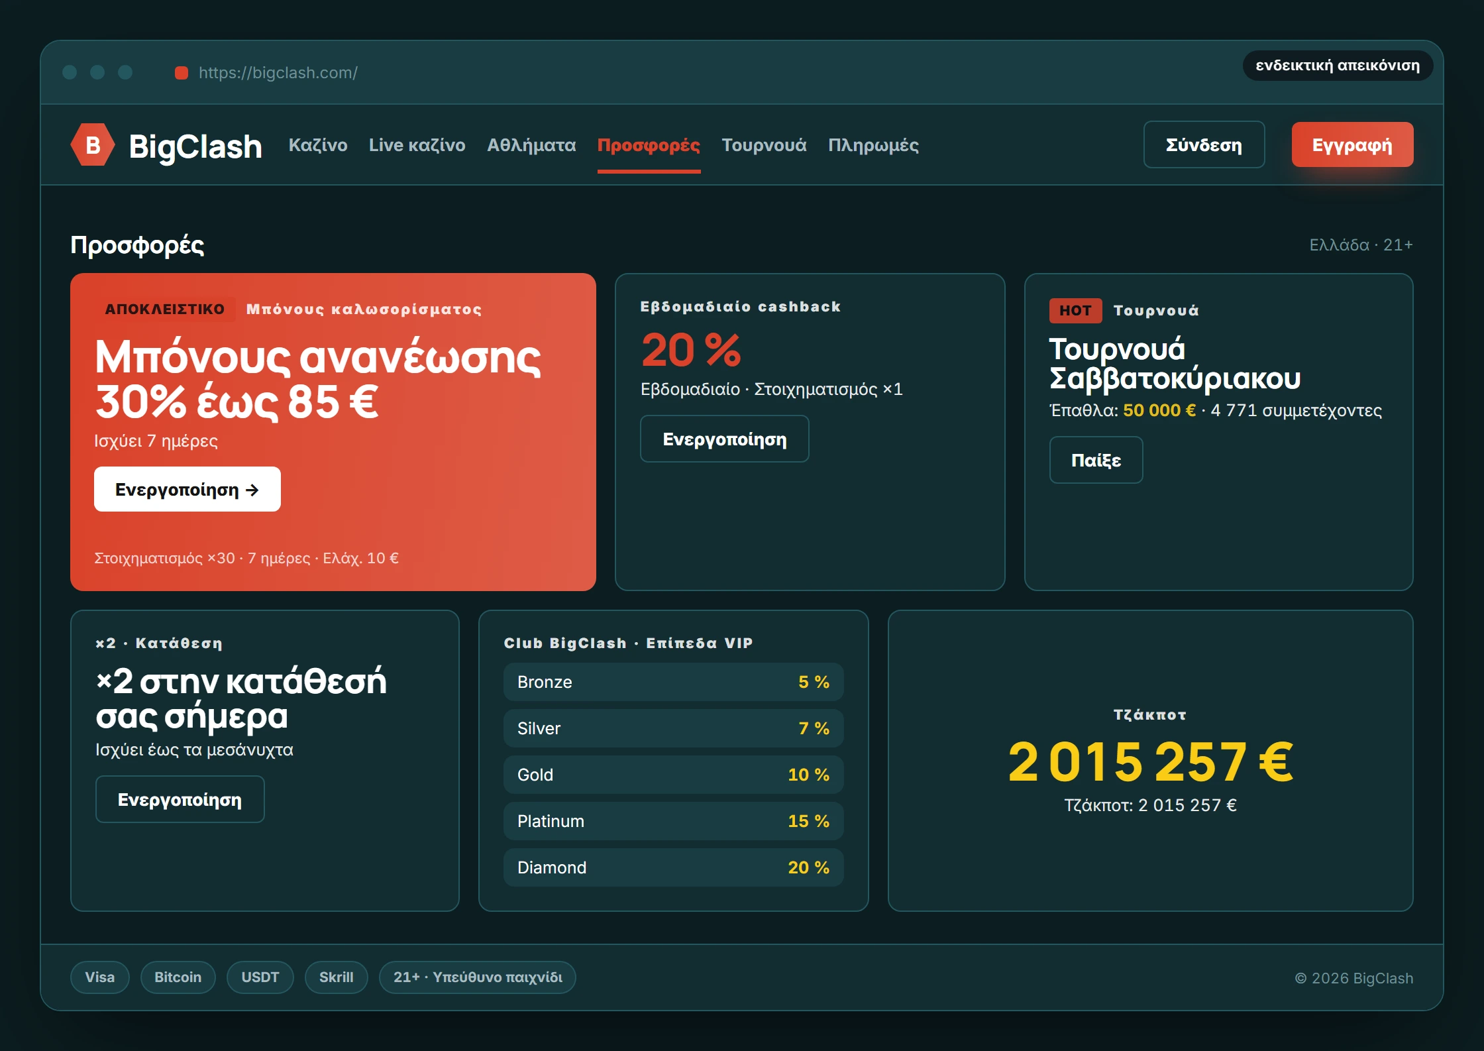
Task: Click the ×2 στην κατάθεσή σας σήμερα title
Action: pyautogui.click(x=241, y=698)
